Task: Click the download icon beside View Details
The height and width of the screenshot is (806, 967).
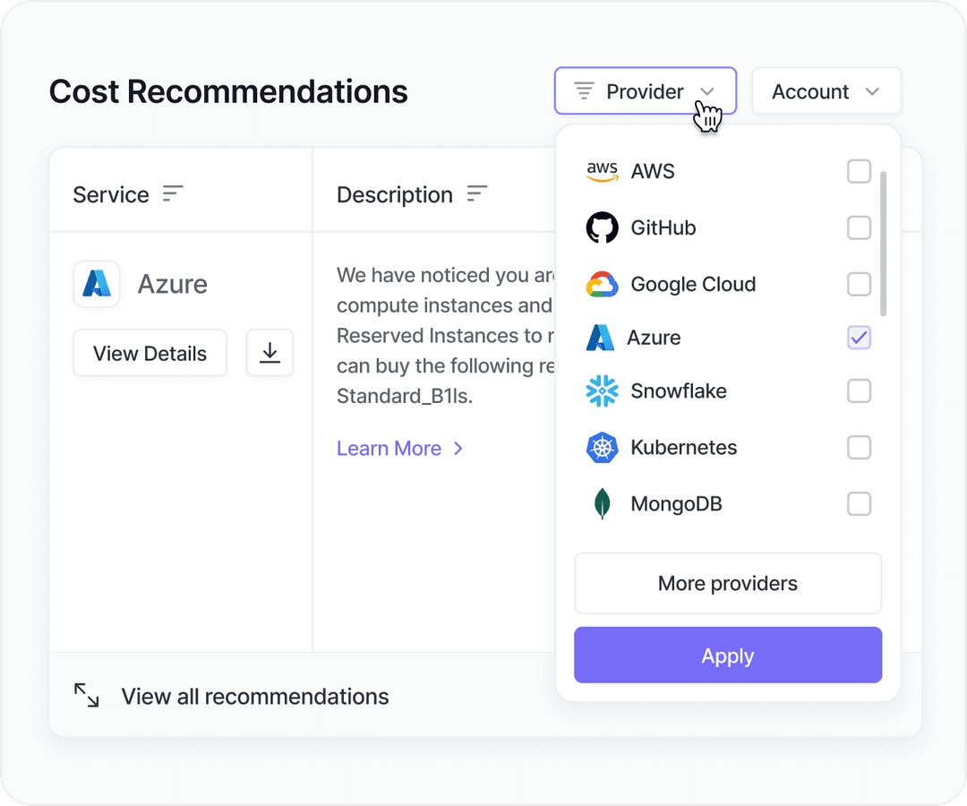Action: coord(270,353)
